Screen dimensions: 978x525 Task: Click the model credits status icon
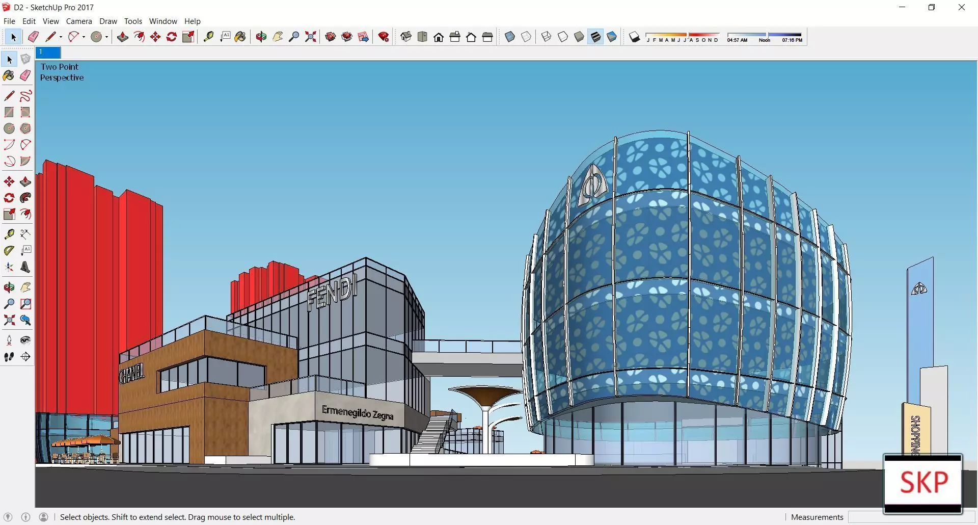tap(26, 517)
